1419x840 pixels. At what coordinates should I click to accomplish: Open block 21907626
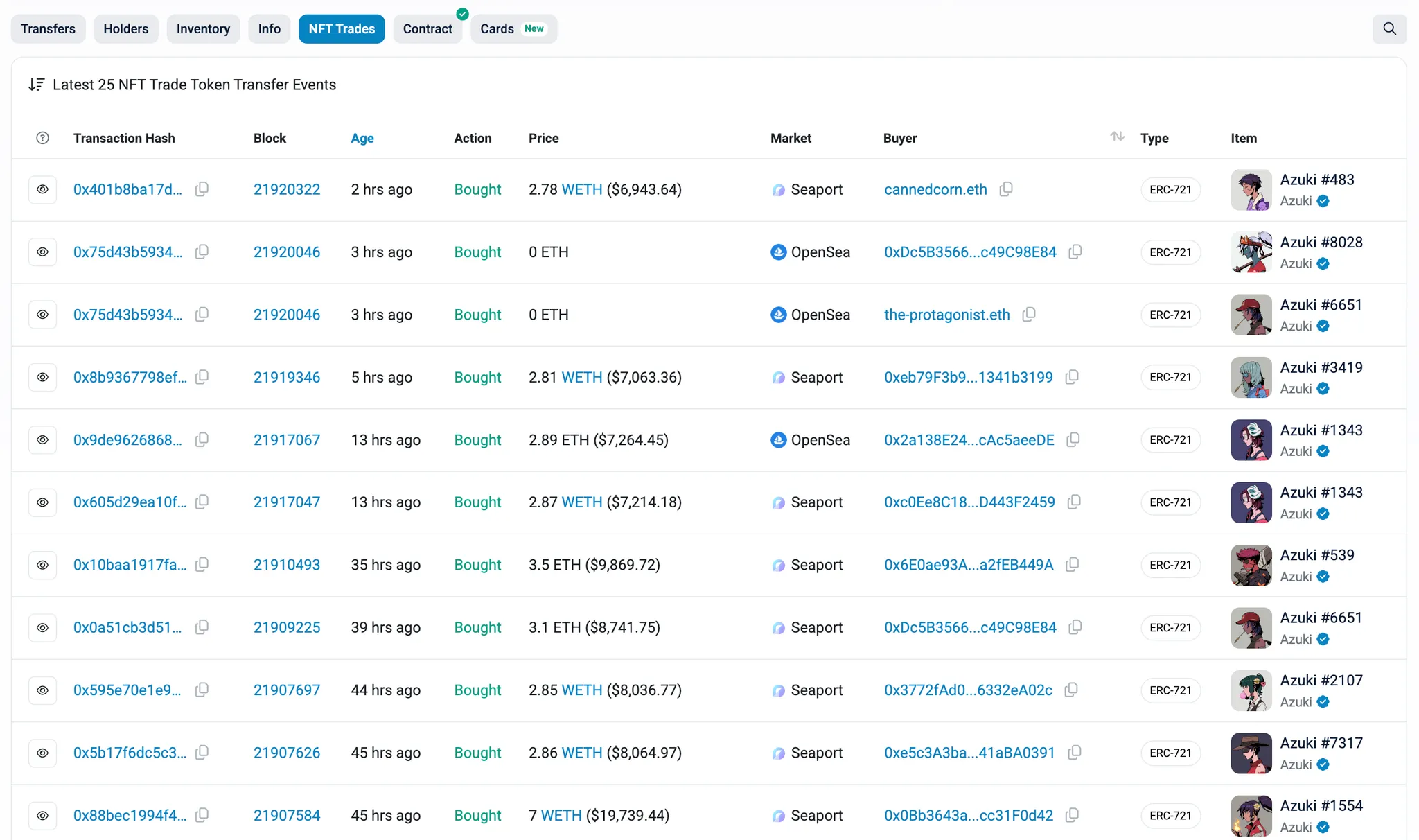pos(287,753)
